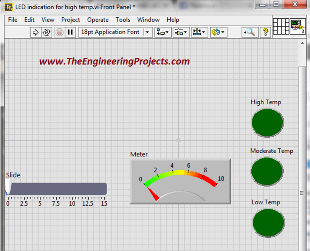Expand the Align Objects dropdown
The height and width of the screenshot is (251, 310).
click(x=163, y=32)
